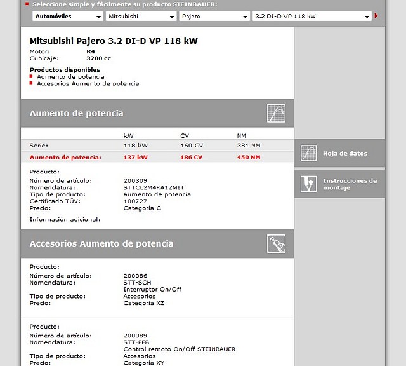The width and height of the screenshot is (406, 366).
Task: Open the 3.2 DI-D VP 118 kW engine dropdown
Action: [x=312, y=17]
